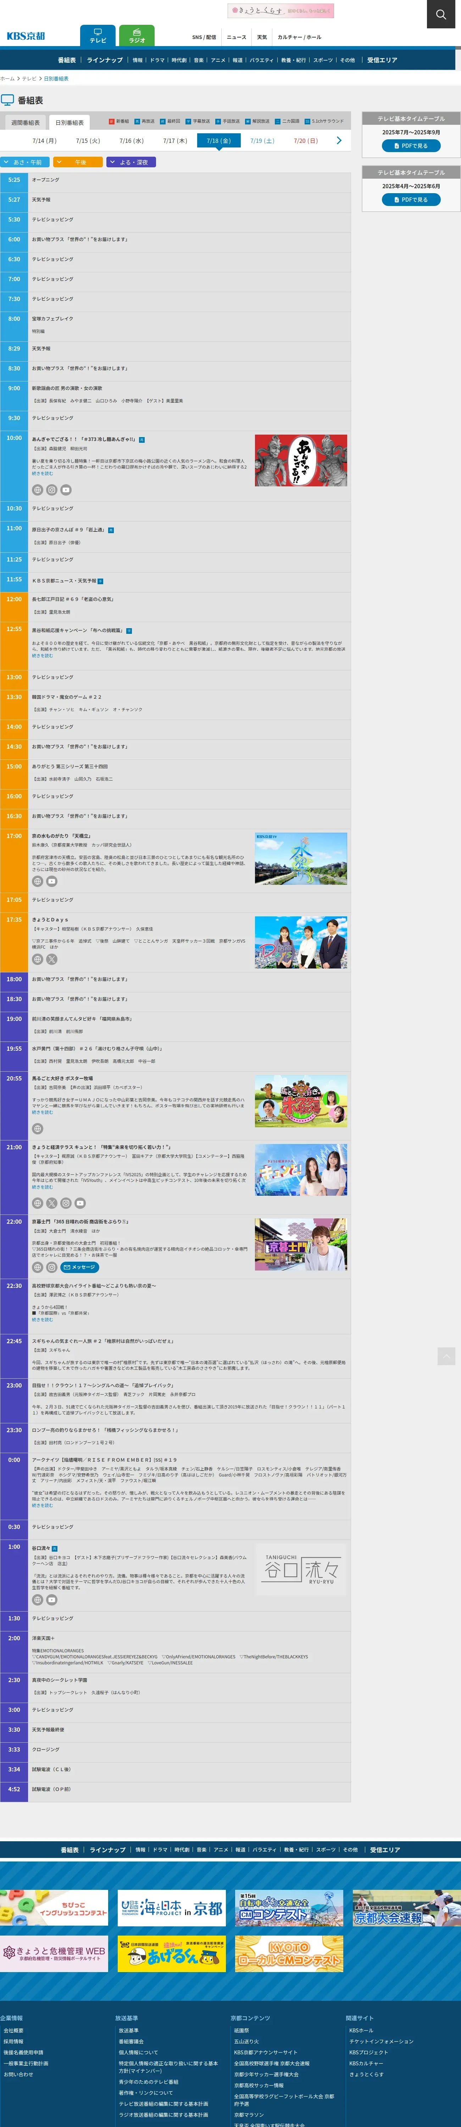Open Instagram icon for あんぎゃでござる

coord(51,490)
